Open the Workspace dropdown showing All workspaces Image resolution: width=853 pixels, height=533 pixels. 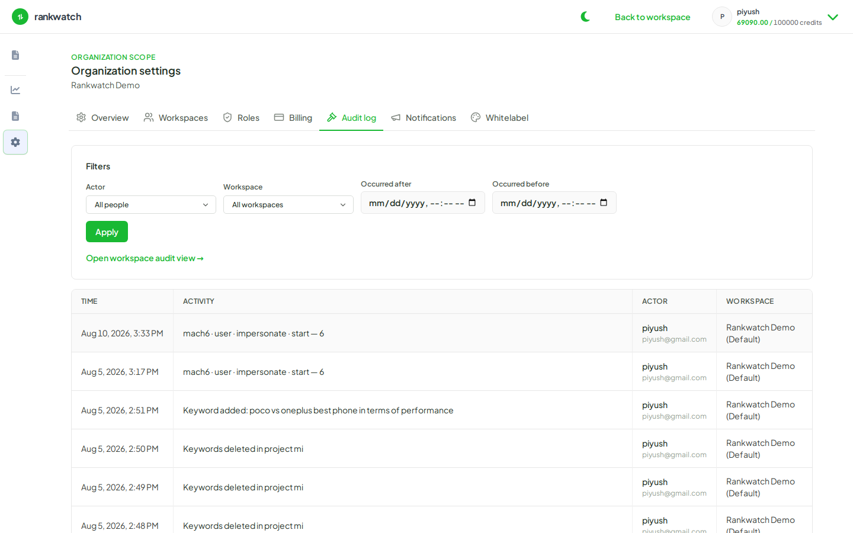tap(288, 205)
